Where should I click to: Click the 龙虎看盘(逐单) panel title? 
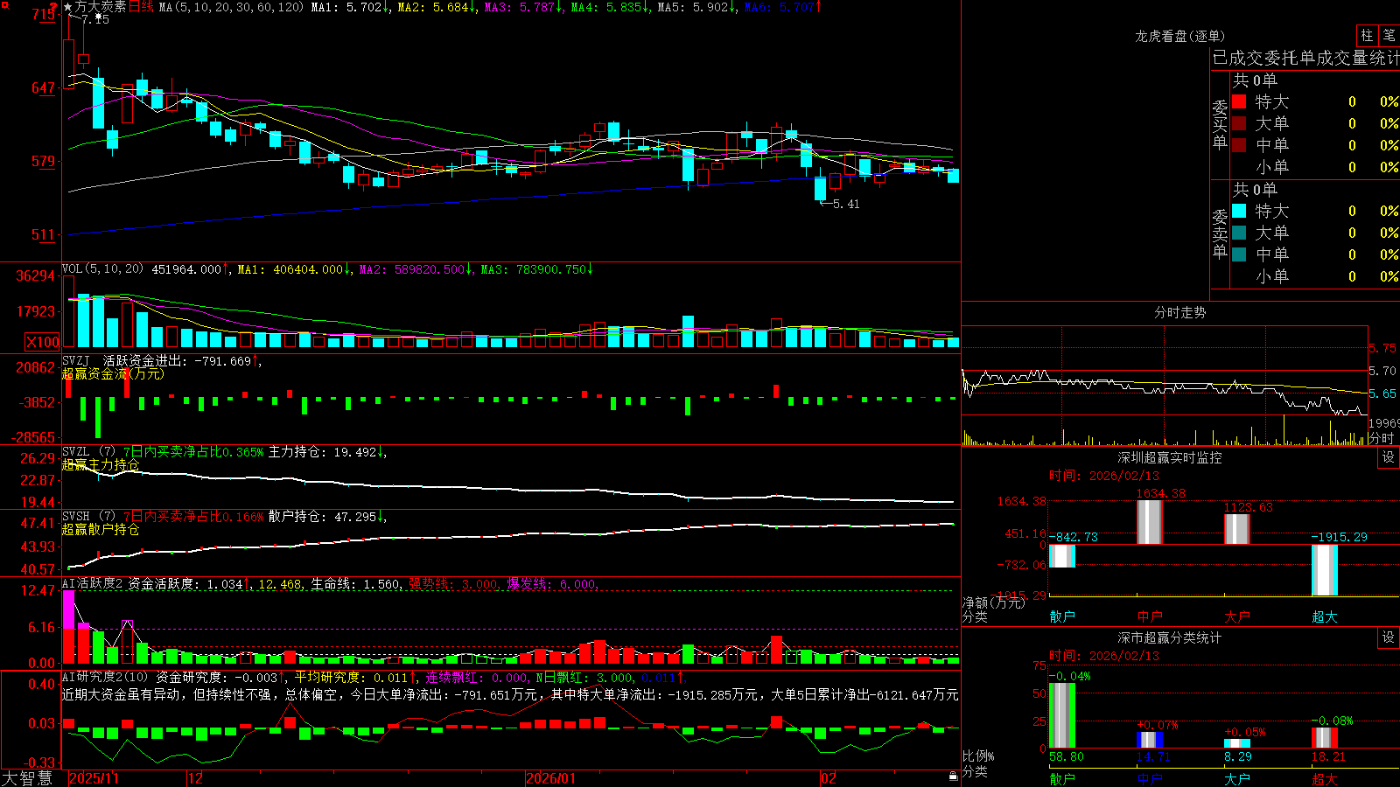pyautogui.click(x=1179, y=36)
